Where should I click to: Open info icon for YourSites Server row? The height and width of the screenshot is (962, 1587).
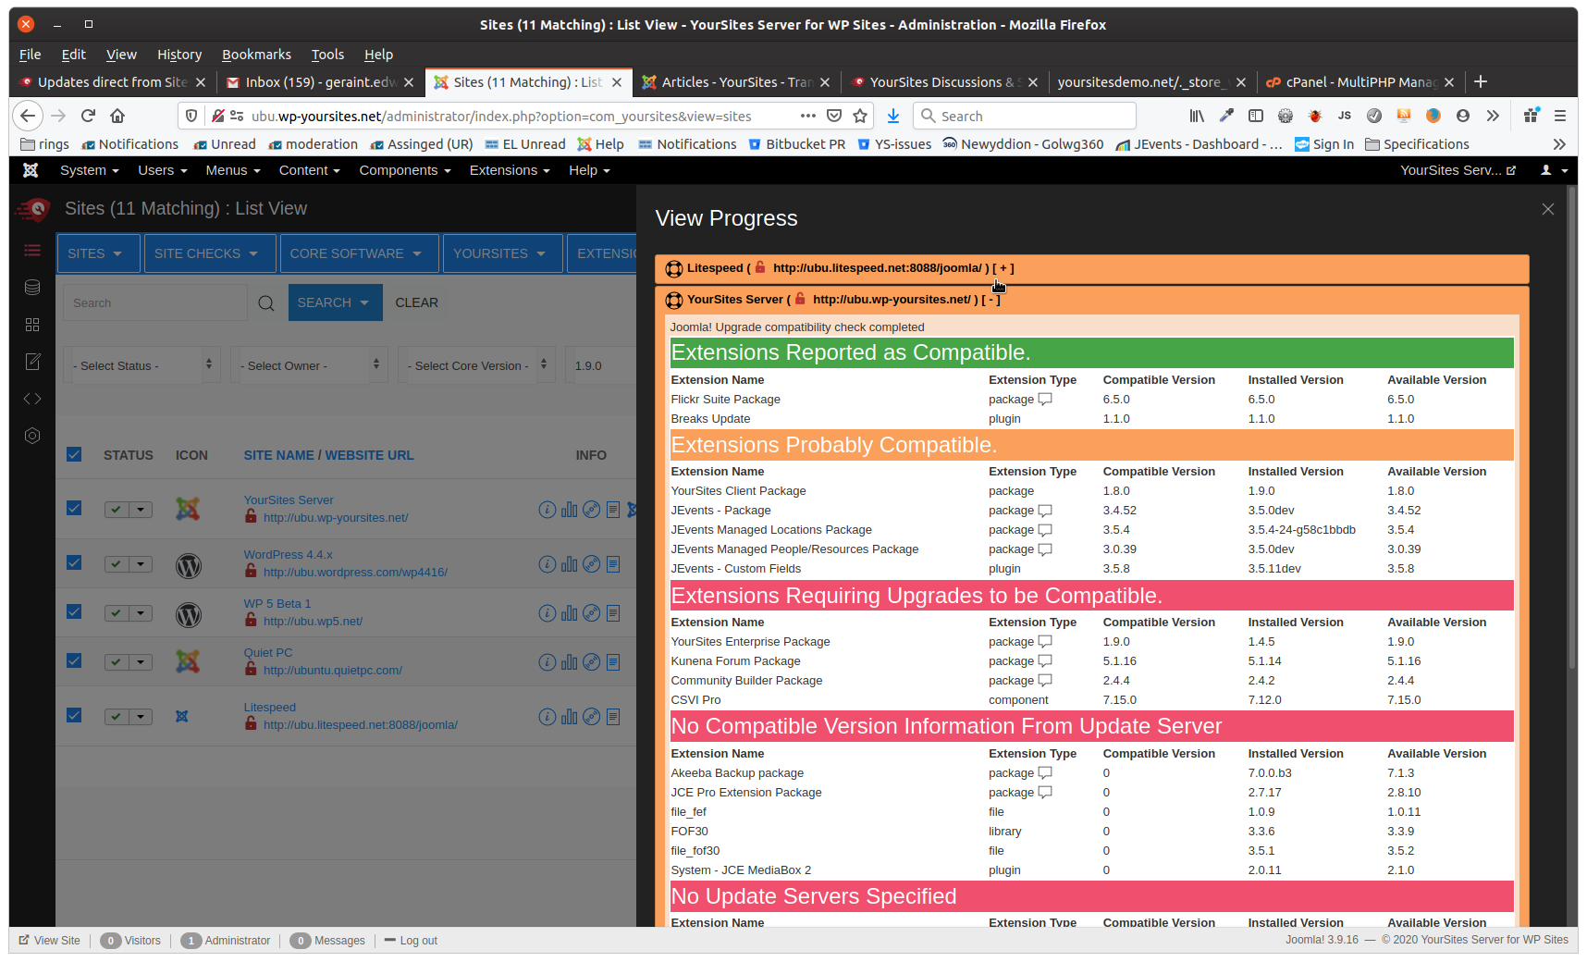click(547, 510)
